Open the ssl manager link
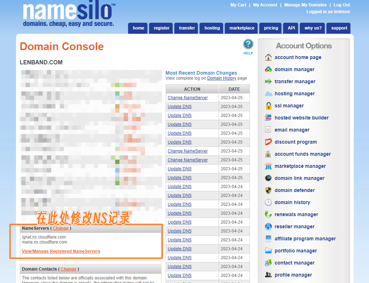Screen dimensions: 369x283 [x=289, y=106]
